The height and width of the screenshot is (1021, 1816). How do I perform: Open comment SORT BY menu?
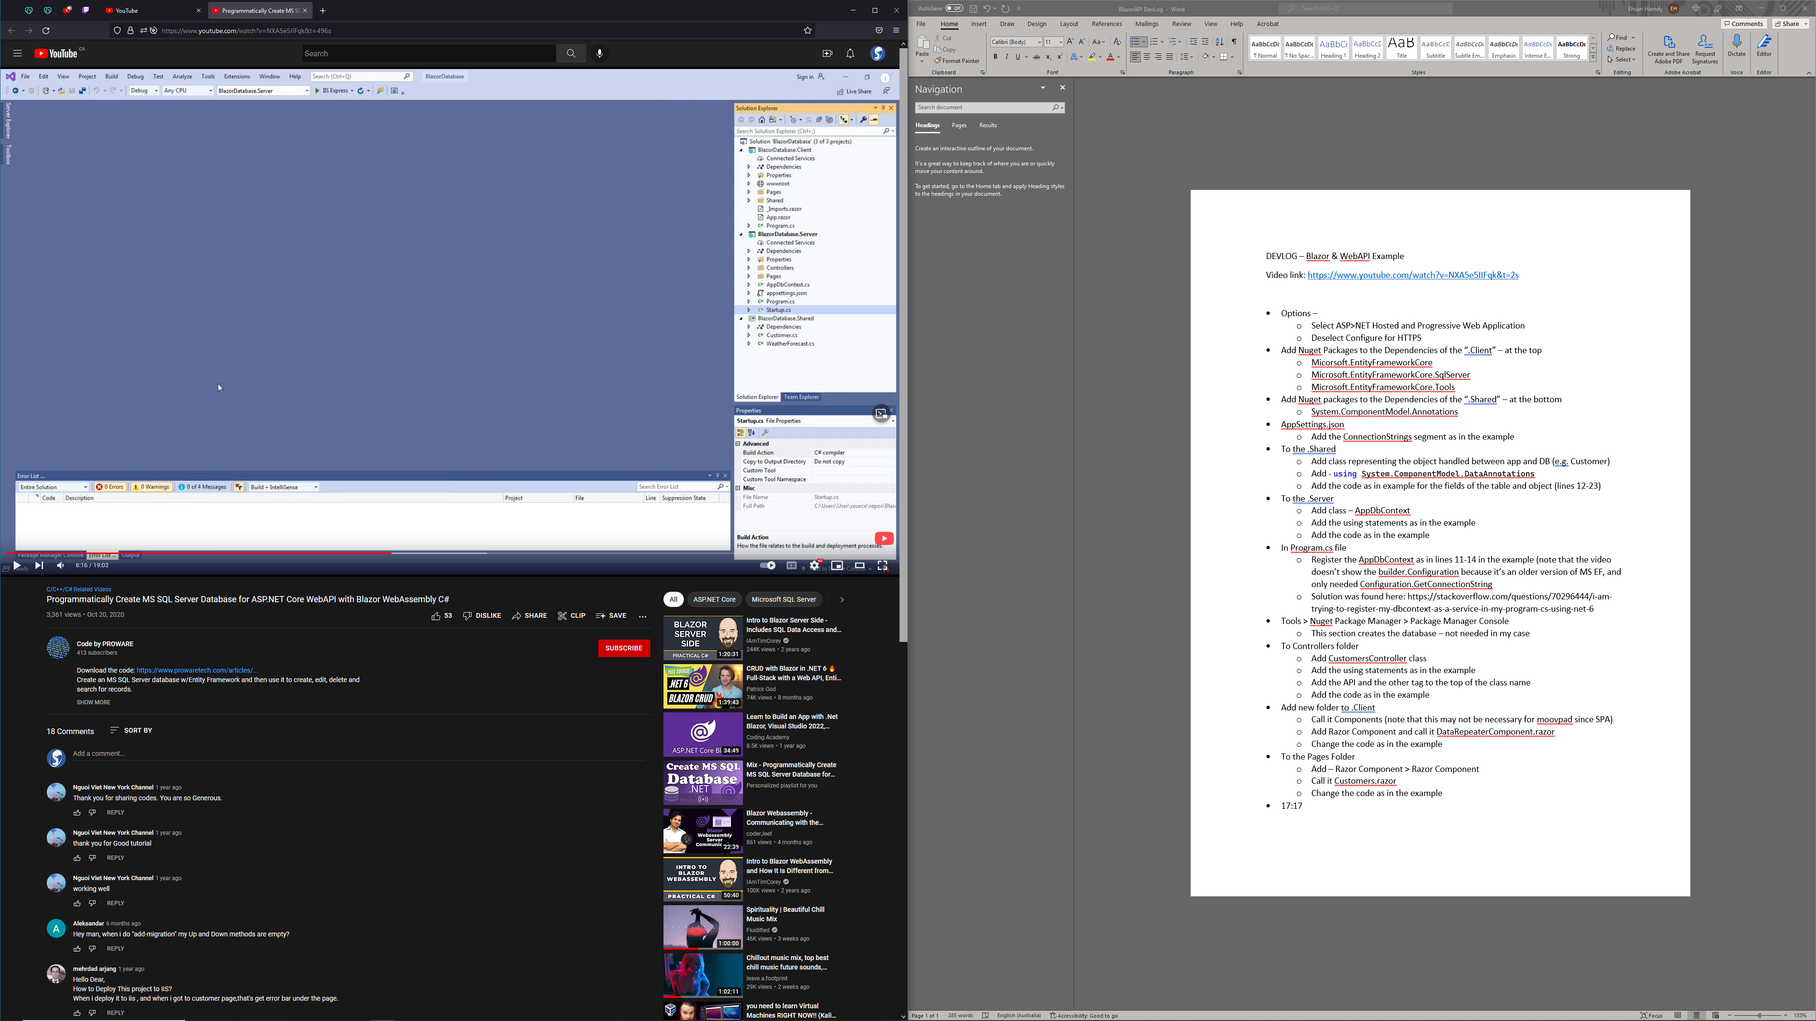click(x=132, y=731)
